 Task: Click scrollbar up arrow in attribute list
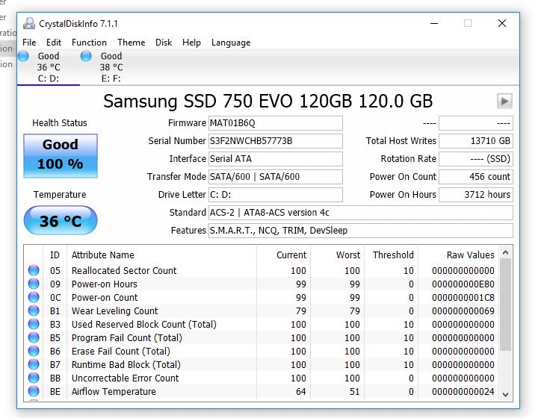pos(505,252)
